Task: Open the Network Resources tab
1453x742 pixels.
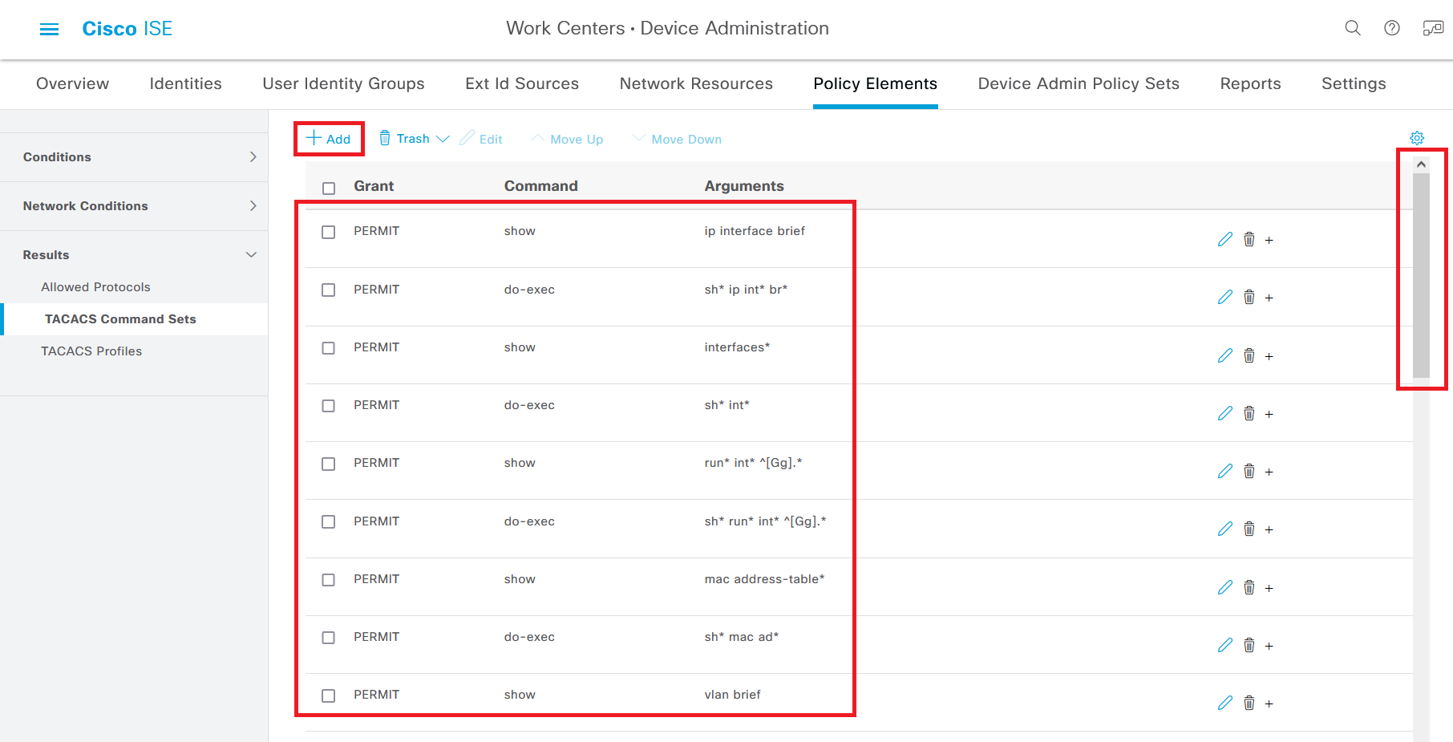Action: click(695, 83)
